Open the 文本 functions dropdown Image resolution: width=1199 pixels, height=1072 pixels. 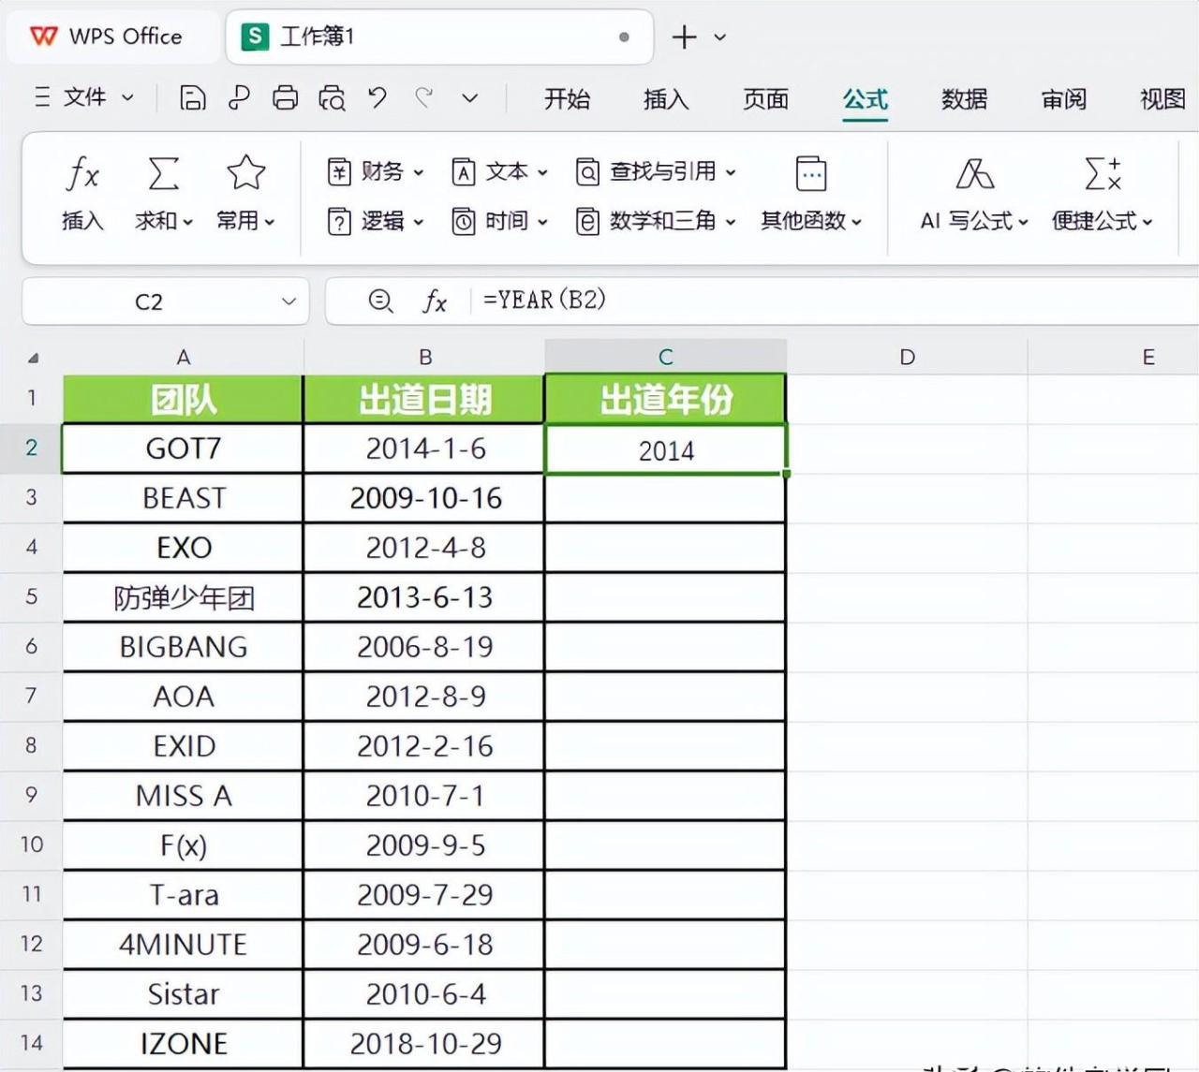tap(499, 171)
